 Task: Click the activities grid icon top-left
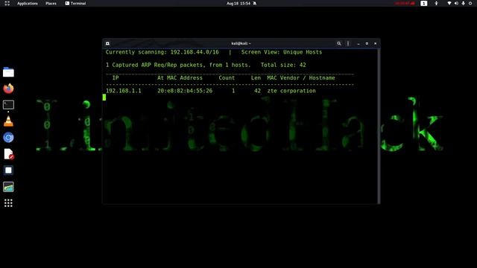[x=7, y=3]
